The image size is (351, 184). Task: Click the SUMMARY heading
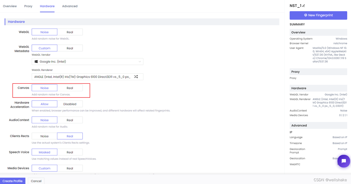tap(297, 24)
